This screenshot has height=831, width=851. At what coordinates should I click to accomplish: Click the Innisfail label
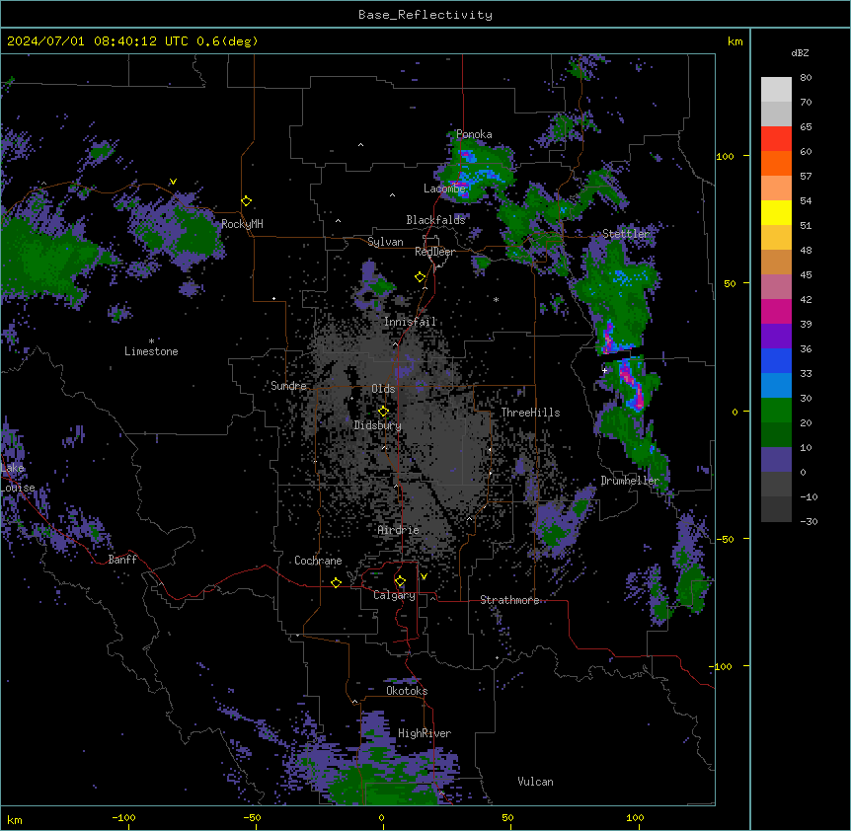pos(410,322)
